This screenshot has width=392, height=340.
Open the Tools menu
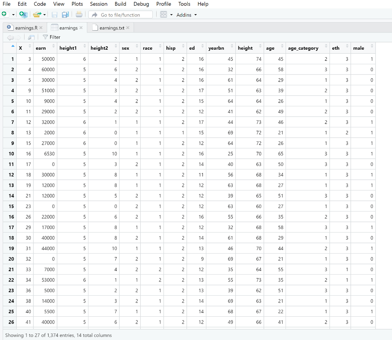tap(184, 4)
